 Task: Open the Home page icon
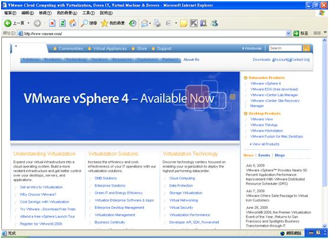point(73,23)
